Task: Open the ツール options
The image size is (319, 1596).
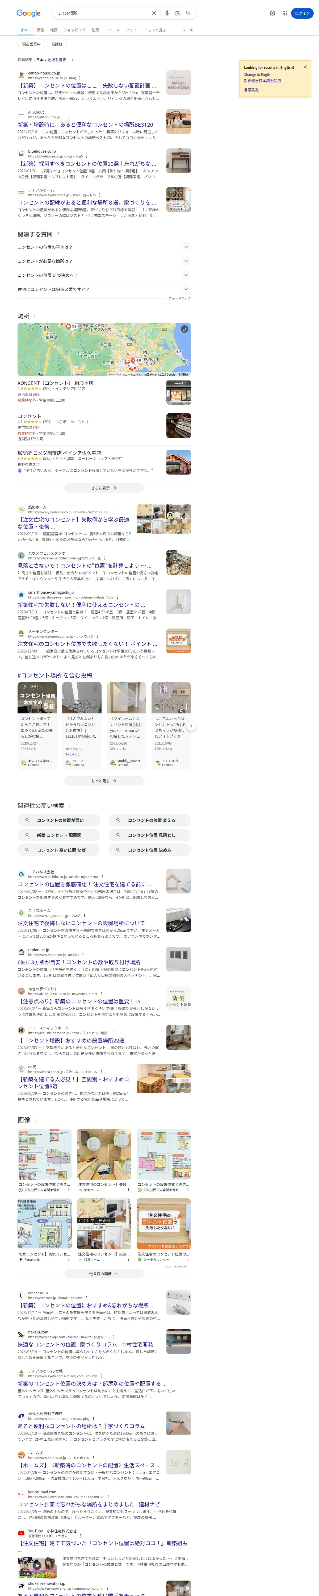Action: [x=188, y=30]
